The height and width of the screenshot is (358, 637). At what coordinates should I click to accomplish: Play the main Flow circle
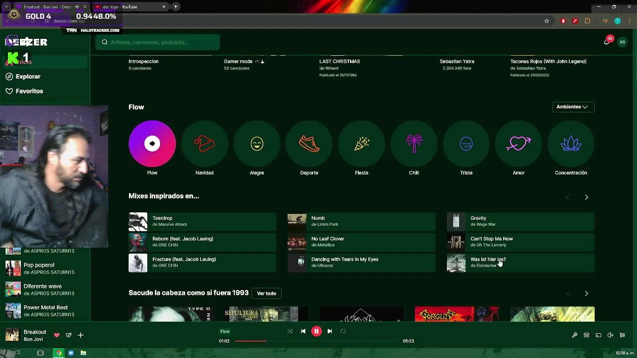tap(152, 144)
